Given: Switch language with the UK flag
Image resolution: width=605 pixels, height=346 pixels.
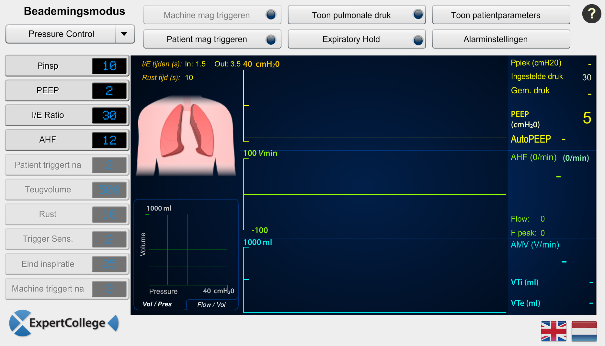Looking at the screenshot, I should [554, 331].
